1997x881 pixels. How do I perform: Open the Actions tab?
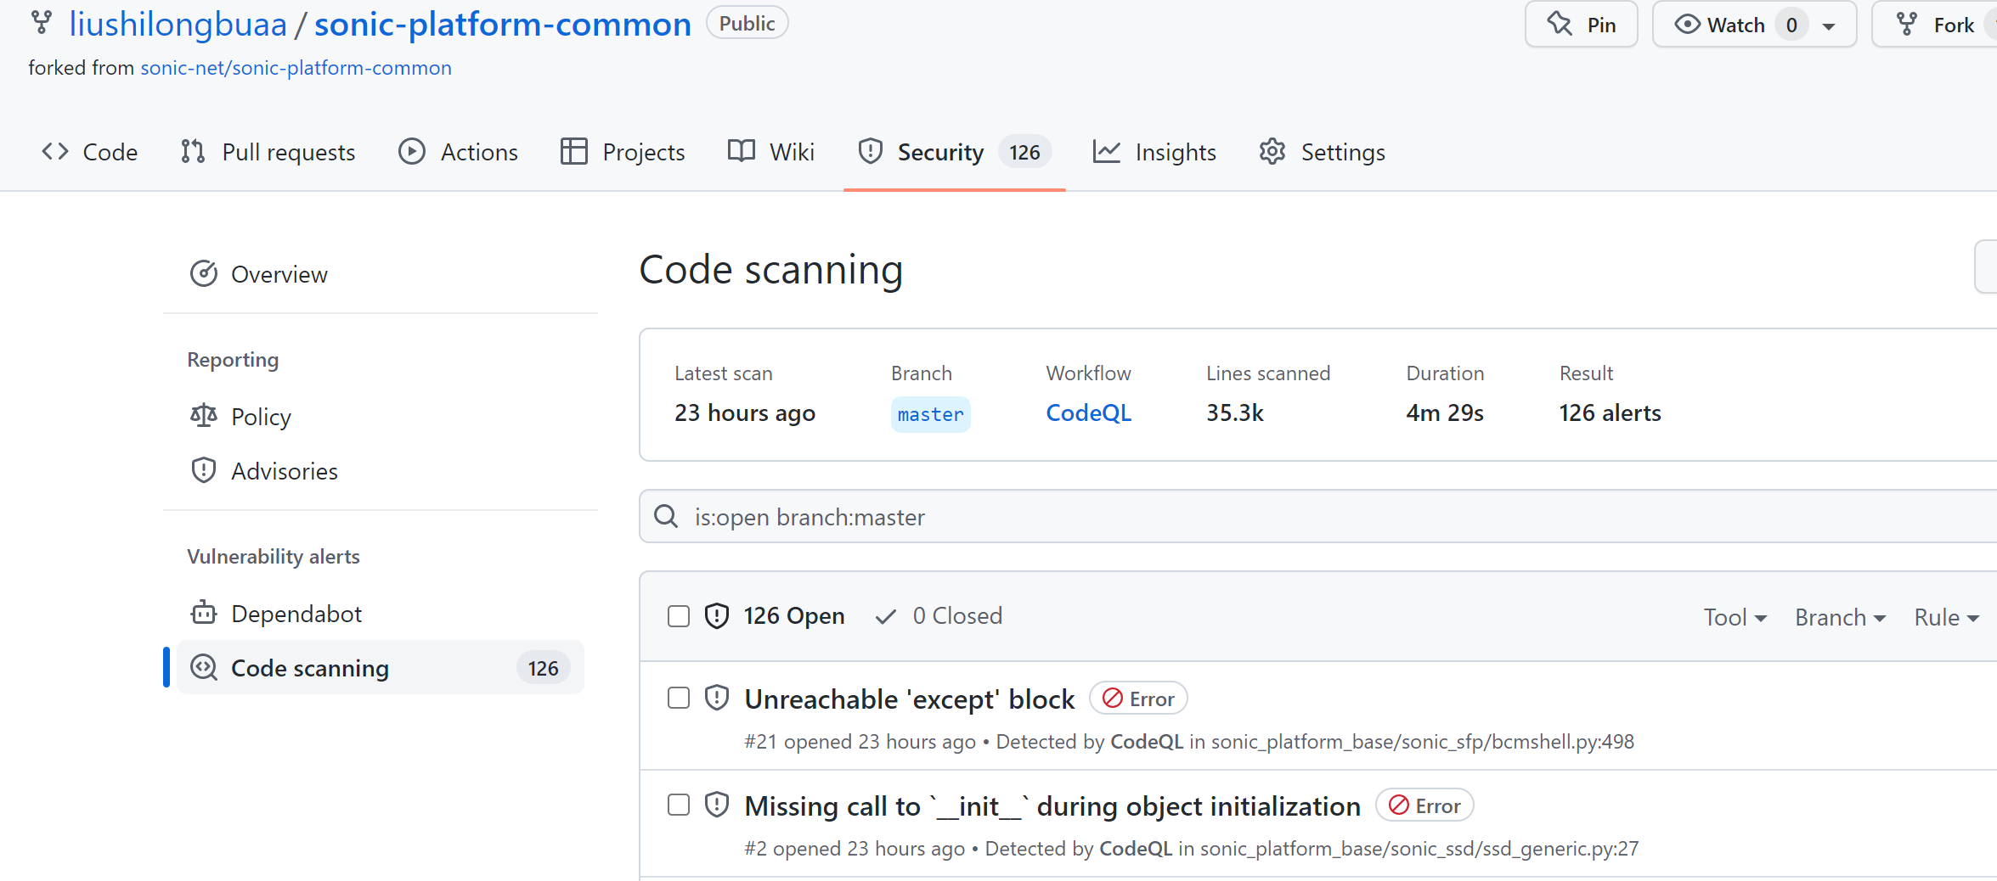point(458,152)
